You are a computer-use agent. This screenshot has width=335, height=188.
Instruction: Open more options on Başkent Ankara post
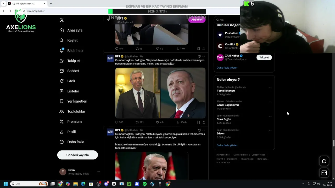204,56
